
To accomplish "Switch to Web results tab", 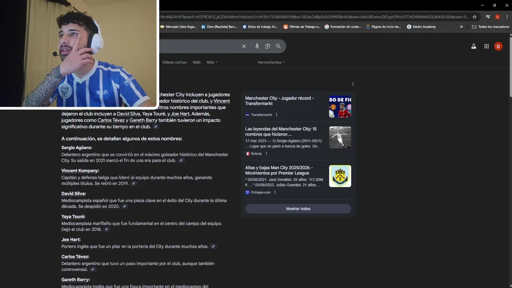I will pyautogui.click(x=196, y=62).
